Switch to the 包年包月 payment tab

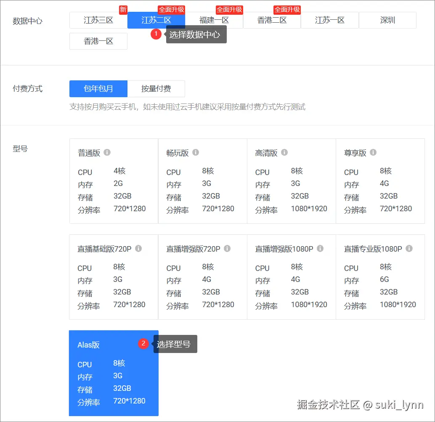pyautogui.click(x=98, y=89)
